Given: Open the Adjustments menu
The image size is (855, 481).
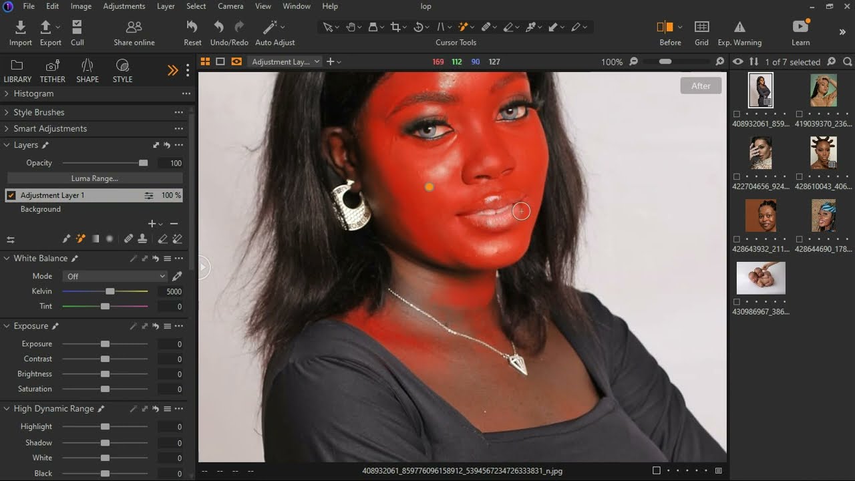Looking at the screenshot, I should pyautogui.click(x=124, y=6).
